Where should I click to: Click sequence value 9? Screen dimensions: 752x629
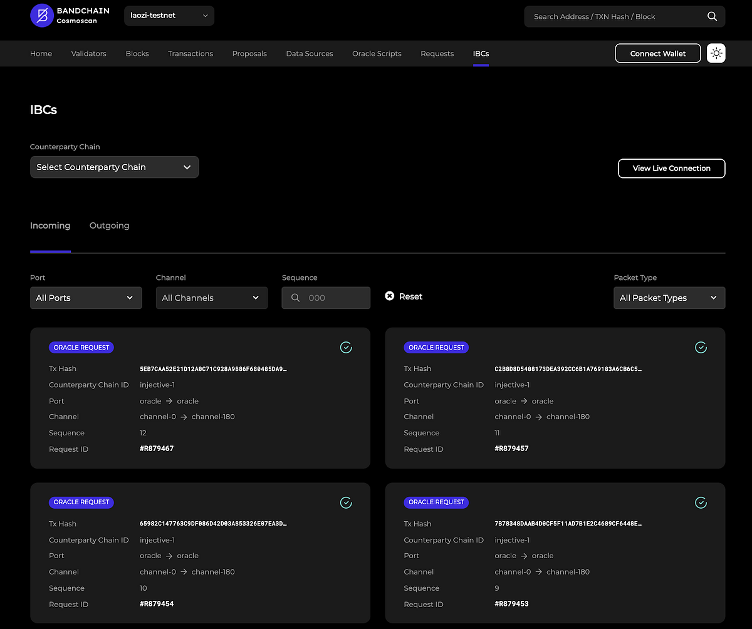coord(497,588)
